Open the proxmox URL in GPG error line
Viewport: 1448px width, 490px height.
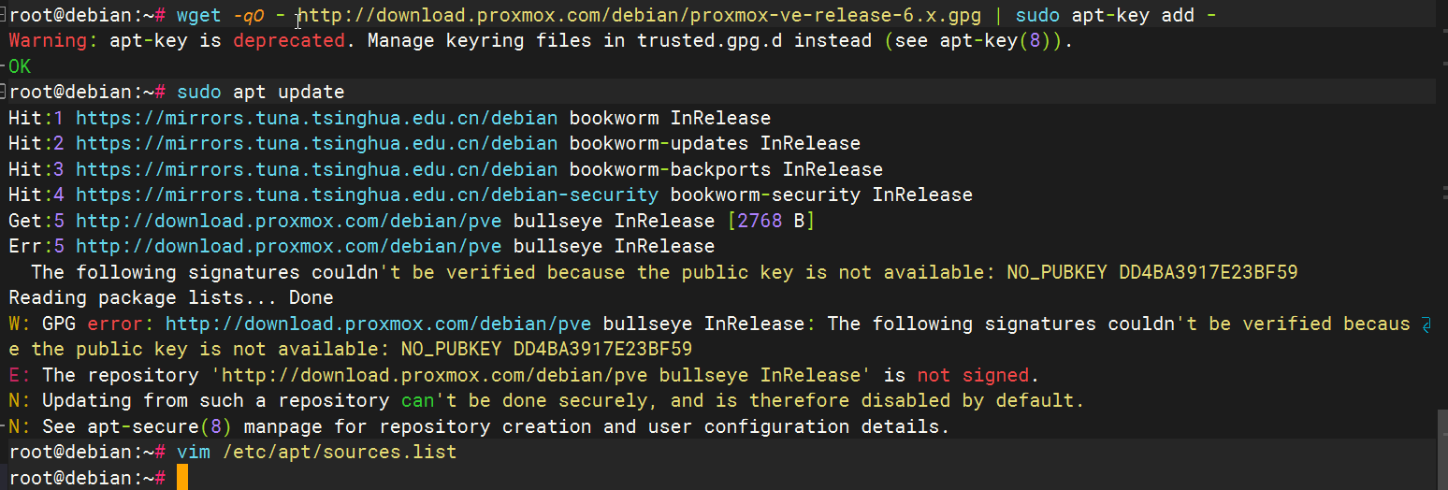pos(378,324)
